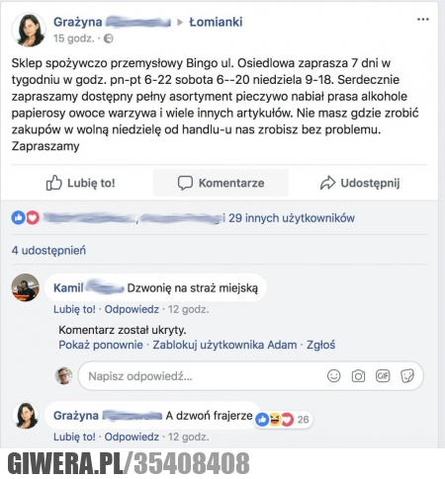Open Kamil's profile picture thumbnail
The width and height of the screenshot is (445, 479).
(x=26, y=287)
